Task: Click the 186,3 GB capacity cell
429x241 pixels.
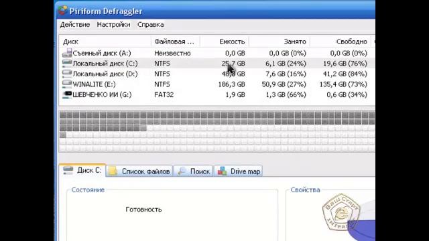Action: (231, 84)
